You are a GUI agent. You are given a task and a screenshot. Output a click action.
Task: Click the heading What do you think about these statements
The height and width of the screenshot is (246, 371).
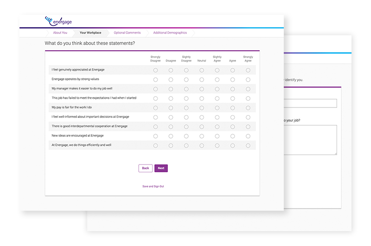point(90,43)
